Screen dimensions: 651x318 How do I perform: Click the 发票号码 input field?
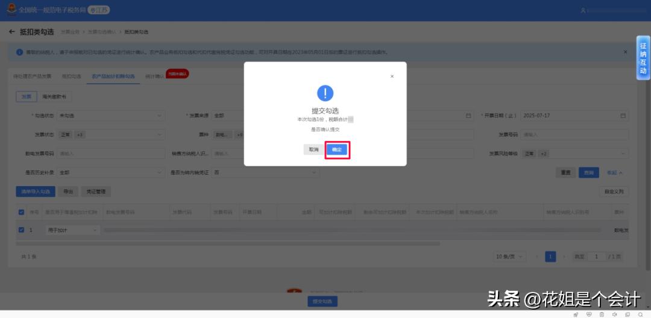pos(574,135)
